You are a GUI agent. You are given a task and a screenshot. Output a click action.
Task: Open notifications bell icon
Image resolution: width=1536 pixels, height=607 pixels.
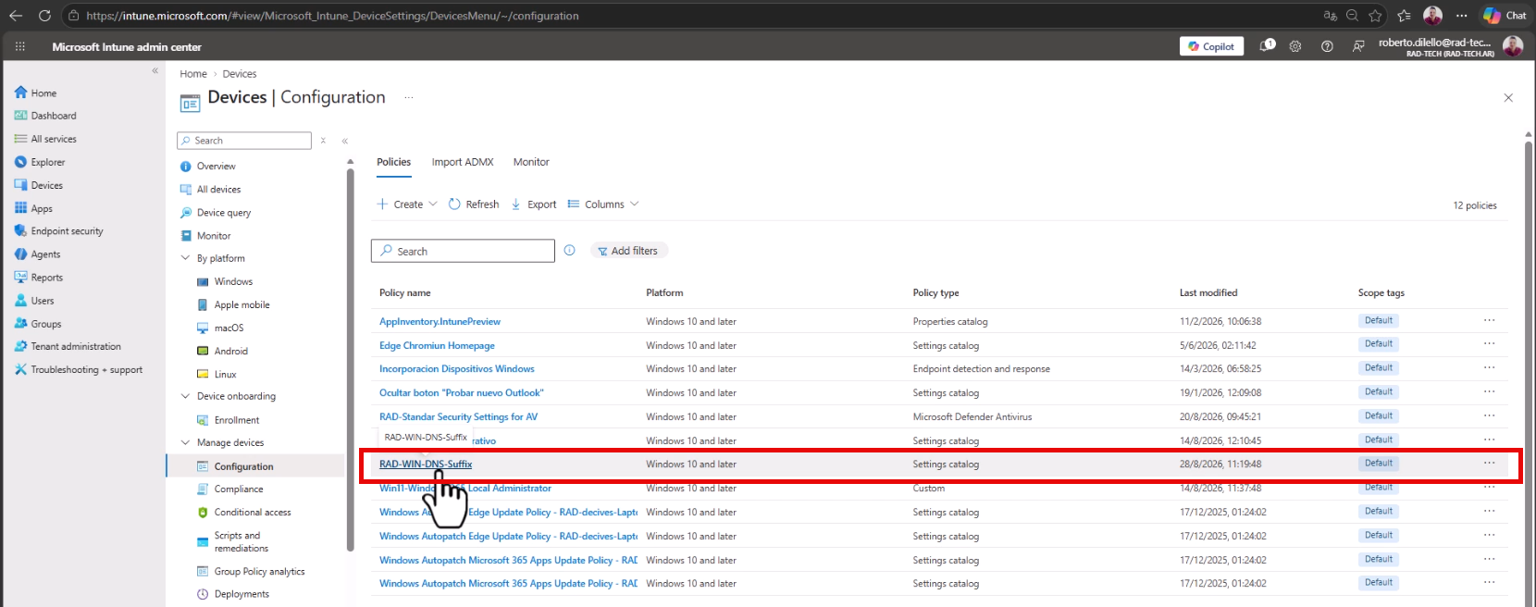(x=1267, y=45)
